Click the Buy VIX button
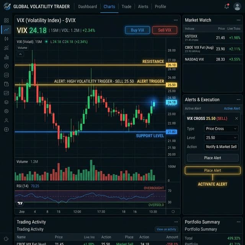Image resolution: width=245 pixels, height=245 pixels. point(137,30)
